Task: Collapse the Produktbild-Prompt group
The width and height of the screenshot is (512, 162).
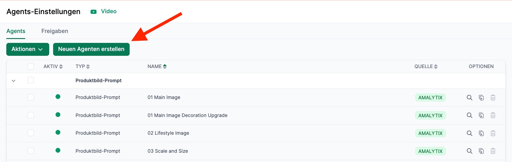Action: 14,81
